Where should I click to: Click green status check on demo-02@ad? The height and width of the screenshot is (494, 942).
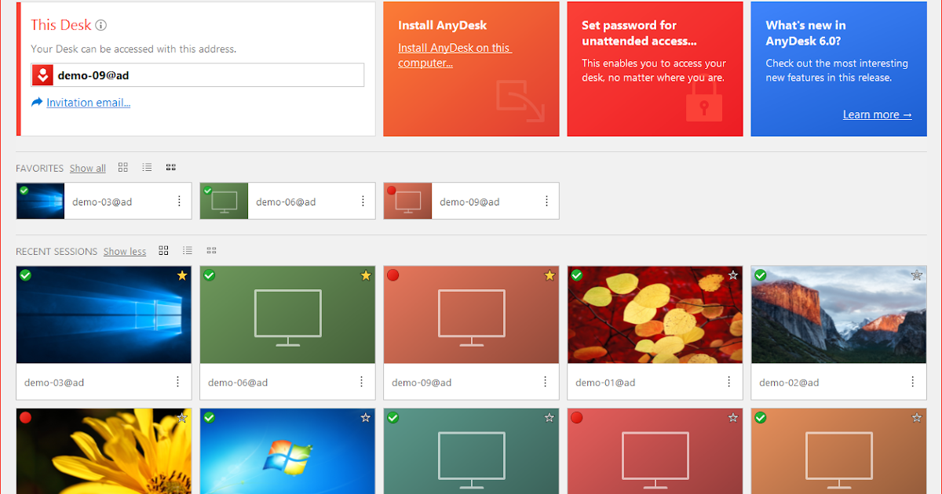pos(760,275)
